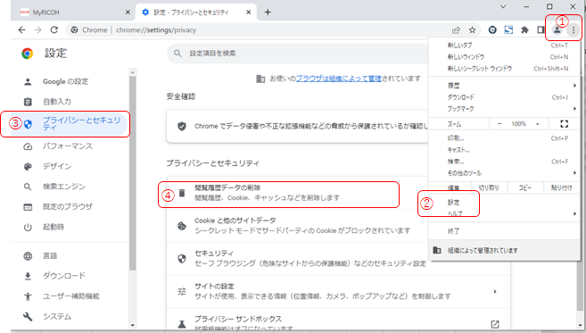Click the share page icon in the address bar
The height and width of the screenshot is (333, 586).
click(x=456, y=30)
